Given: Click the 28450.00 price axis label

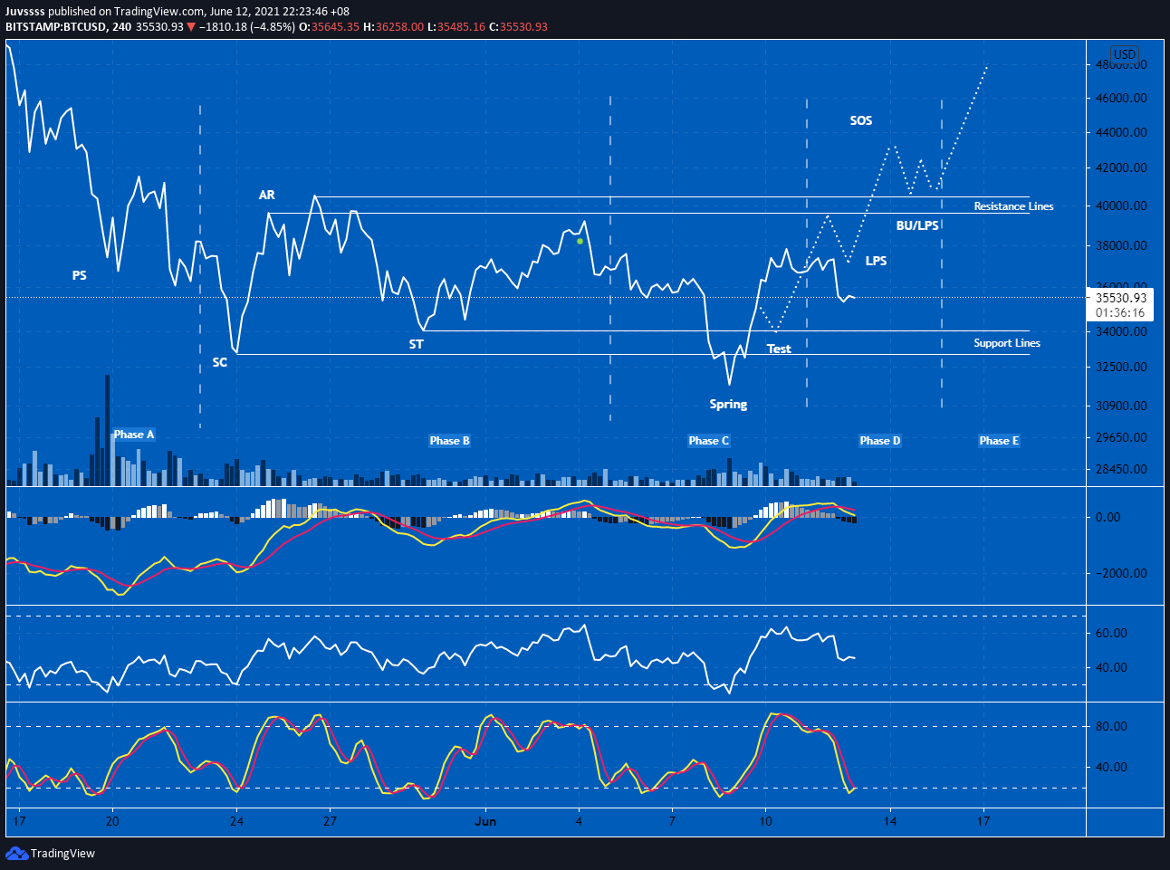Looking at the screenshot, I should [x=1121, y=470].
